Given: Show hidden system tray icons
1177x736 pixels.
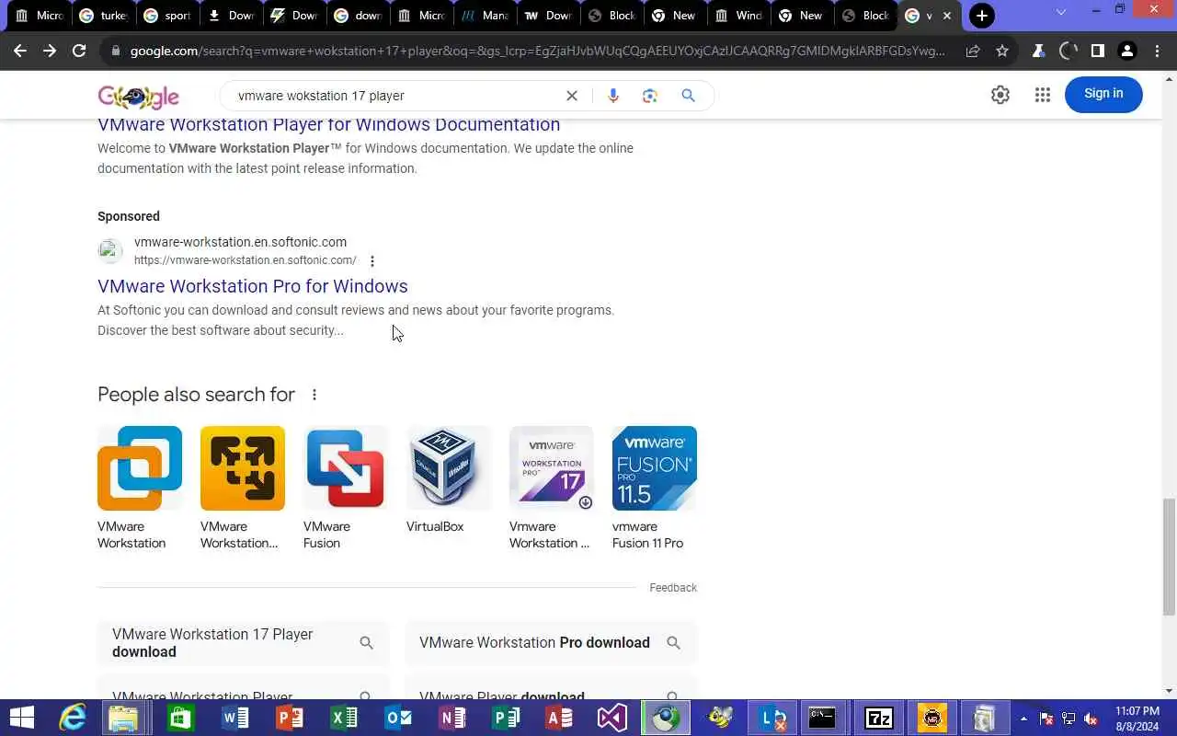Looking at the screenshot, I should click(1023, 719).
